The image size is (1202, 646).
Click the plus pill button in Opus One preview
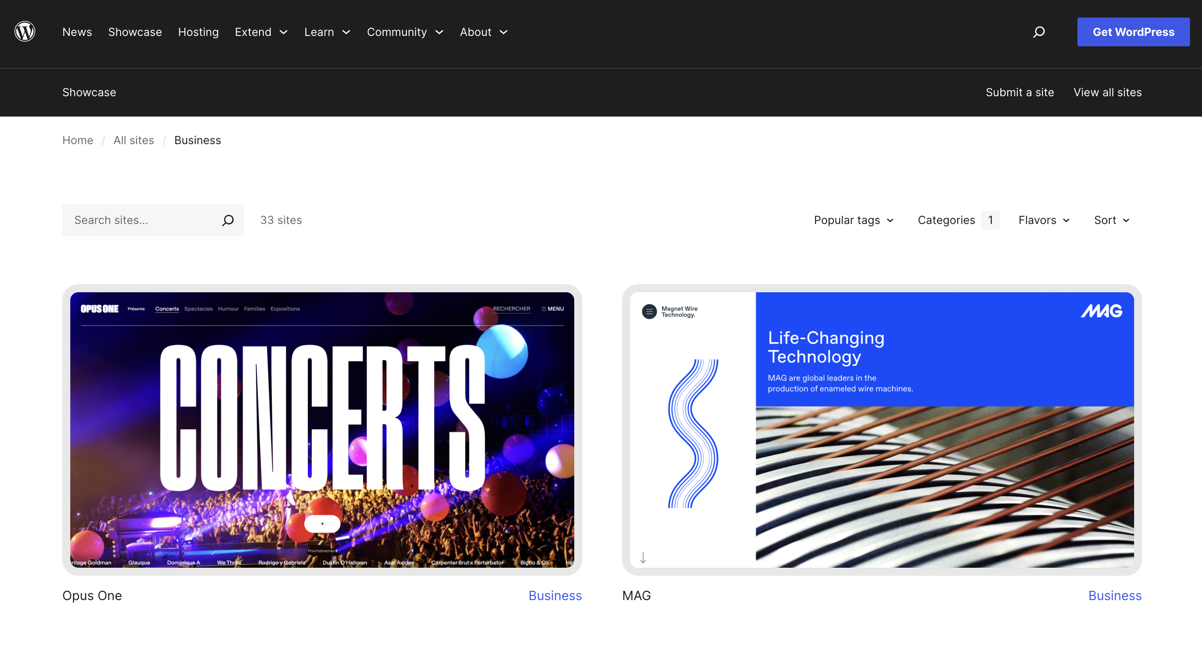[322, 524]
